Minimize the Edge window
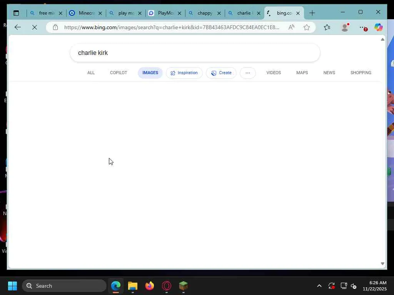394x295 pixels. tap(342, 12)
